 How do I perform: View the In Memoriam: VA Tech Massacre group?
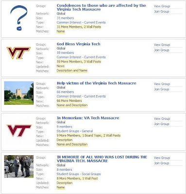coord(162,119)
